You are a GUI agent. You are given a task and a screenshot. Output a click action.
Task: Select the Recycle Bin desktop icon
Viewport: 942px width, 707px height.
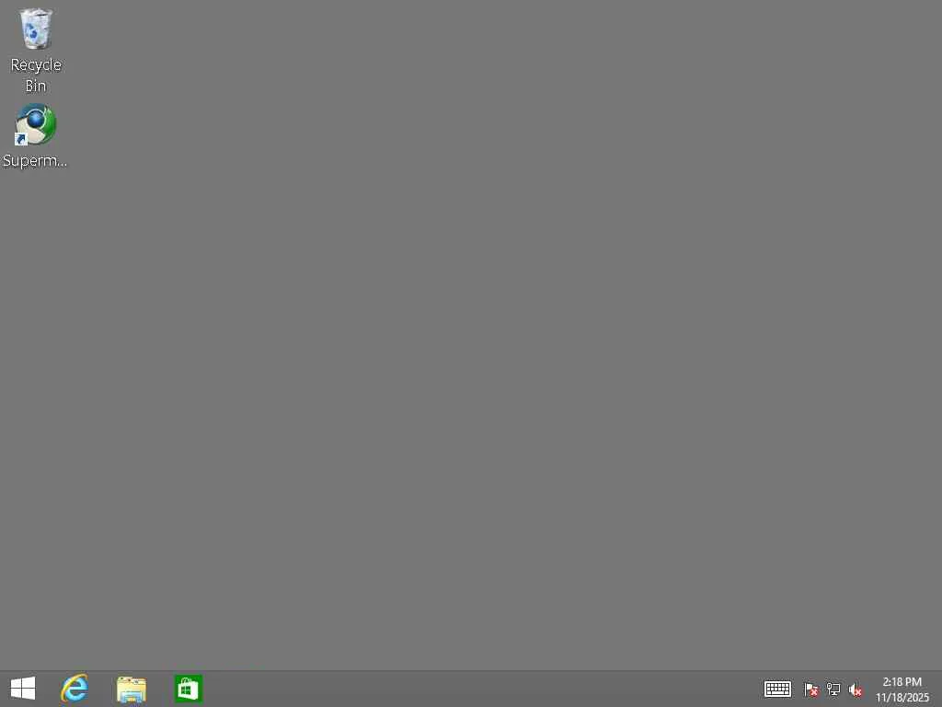[36, 51]
